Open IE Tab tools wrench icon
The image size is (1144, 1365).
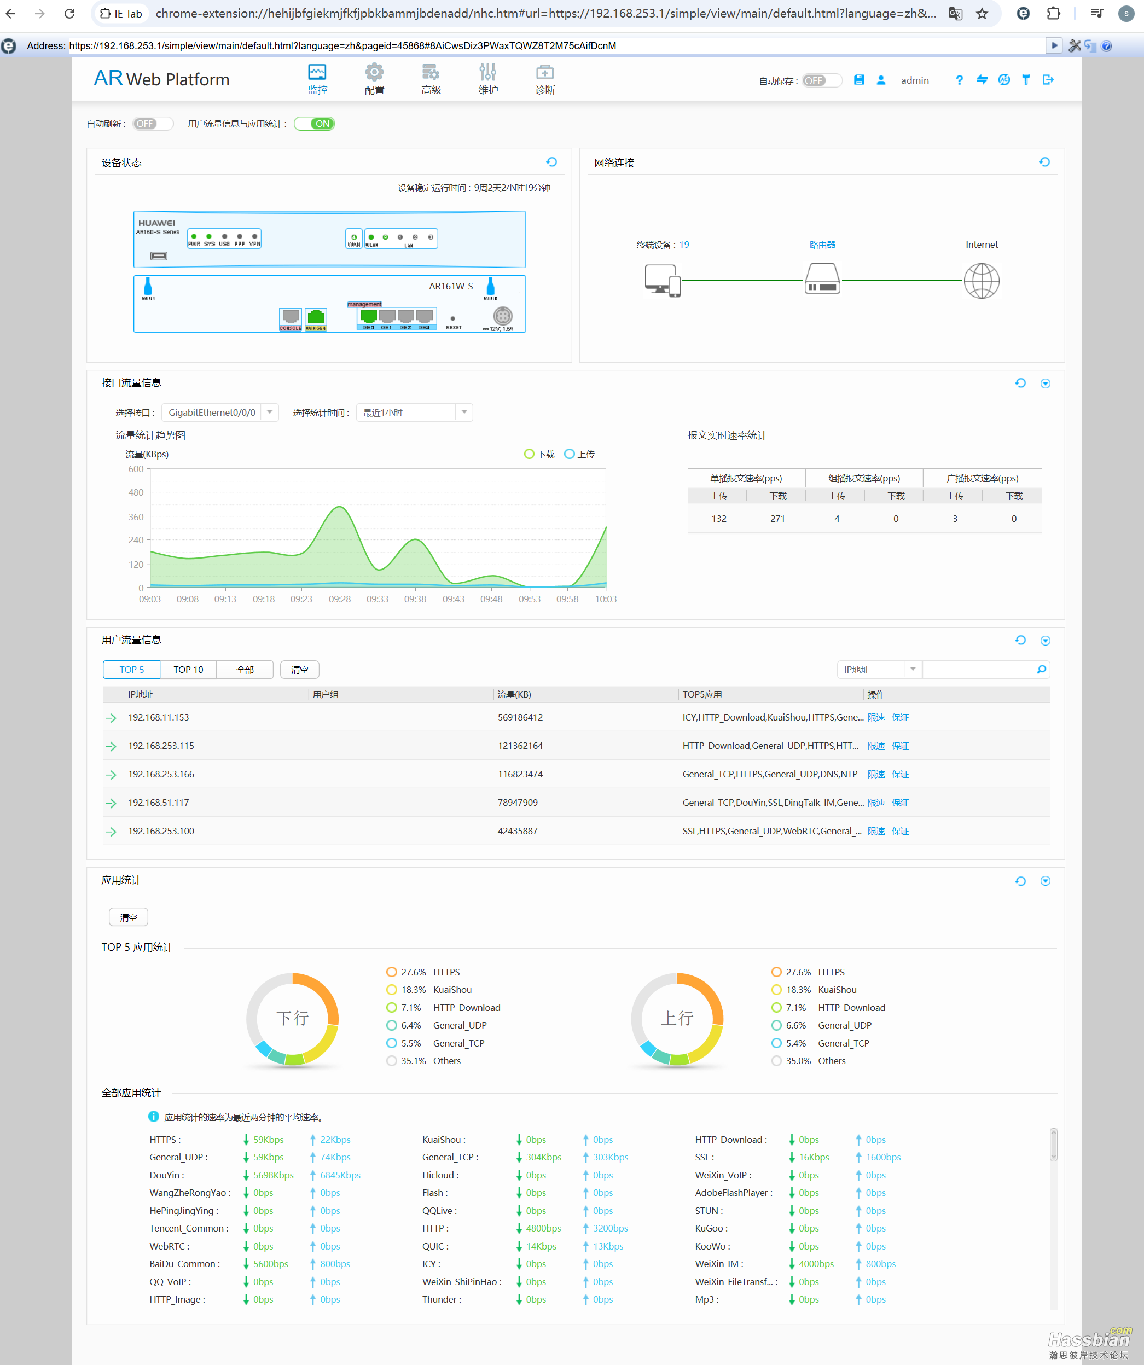[x=1075, y=45]
